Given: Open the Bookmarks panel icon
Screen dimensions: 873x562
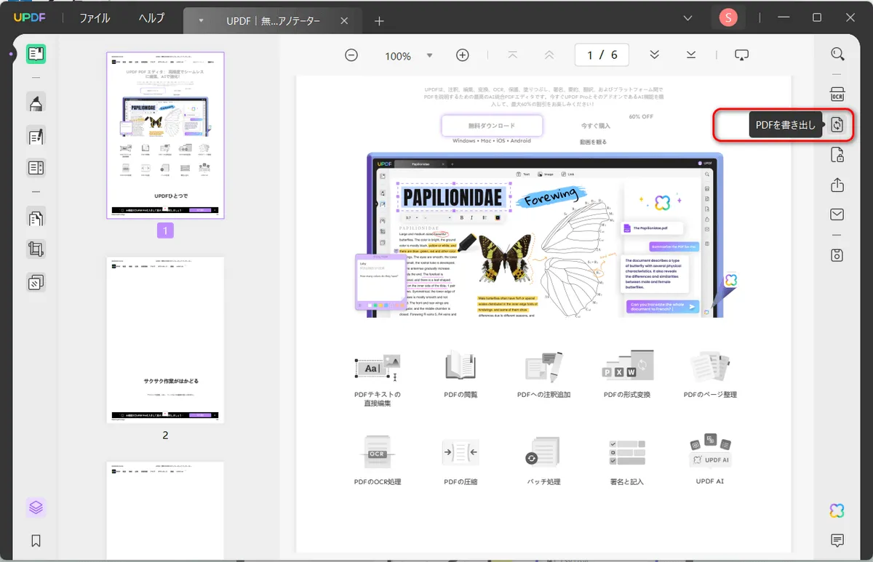Looking at the screenshot, I should tap(36, 541).
